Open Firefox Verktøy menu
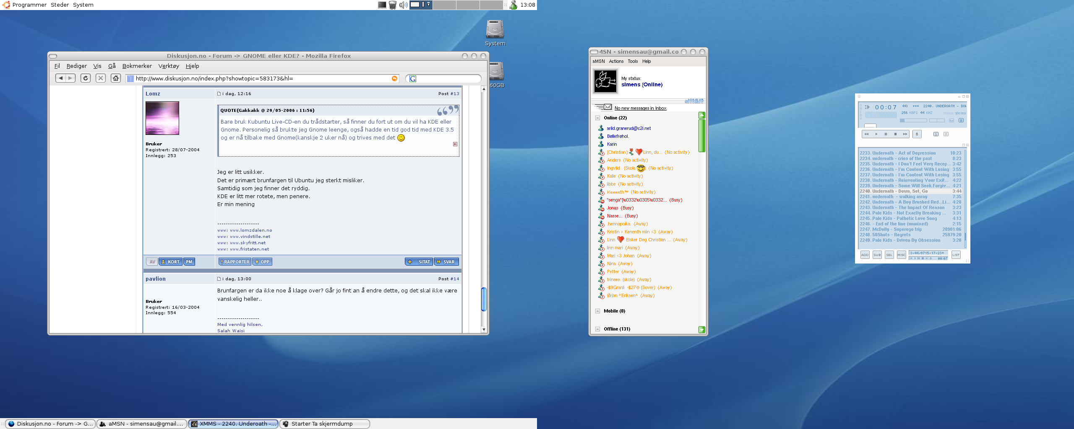The image size is (1074, 429). 169,66
